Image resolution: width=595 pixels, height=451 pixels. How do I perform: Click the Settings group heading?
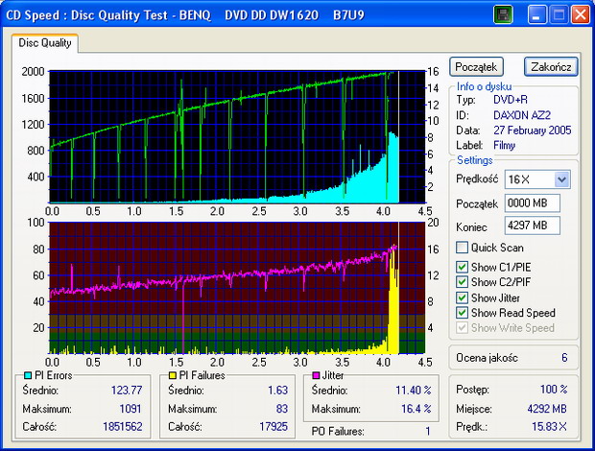(475, 160)
